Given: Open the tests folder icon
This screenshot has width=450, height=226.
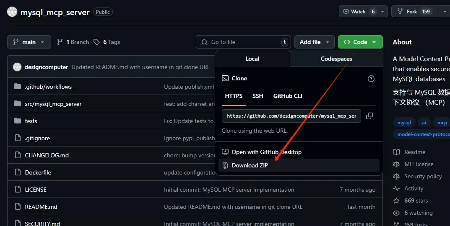Looking at the screenshot, I should (18, 121).
